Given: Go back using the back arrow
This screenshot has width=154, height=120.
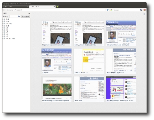Looking at the screenshot, I should pyautogui.click(x=4, y=10).
